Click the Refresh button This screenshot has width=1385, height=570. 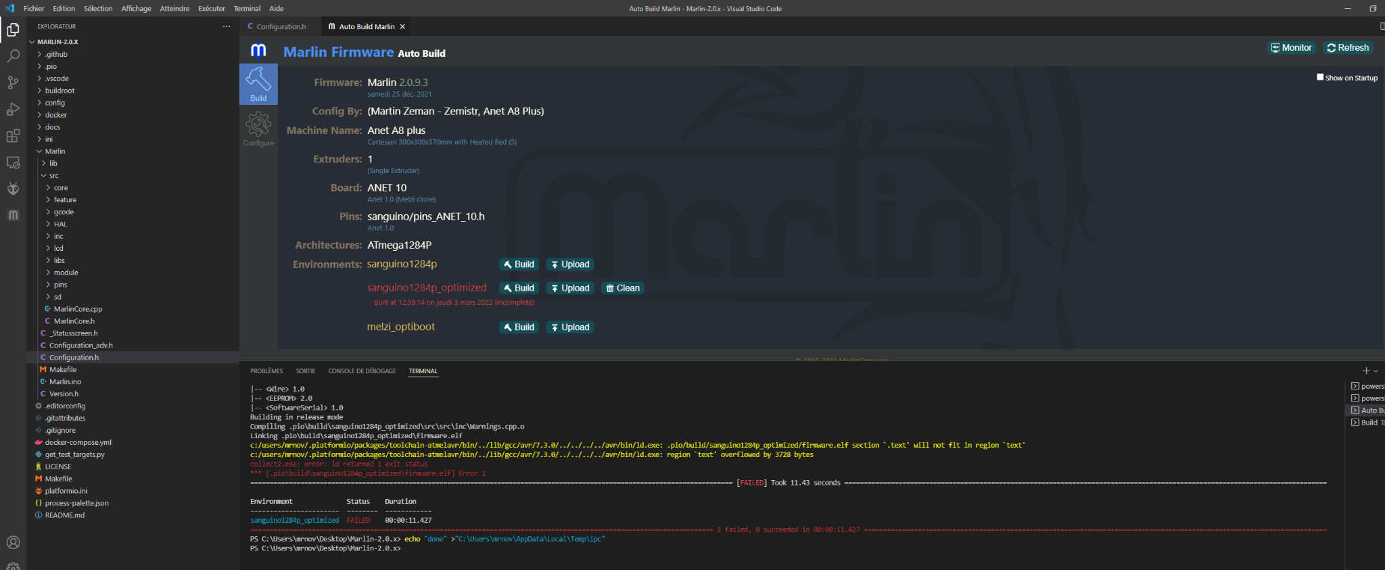(1348, 48)
